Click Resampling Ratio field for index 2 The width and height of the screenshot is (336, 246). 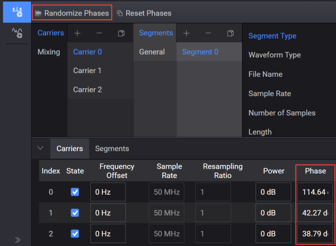213,234
